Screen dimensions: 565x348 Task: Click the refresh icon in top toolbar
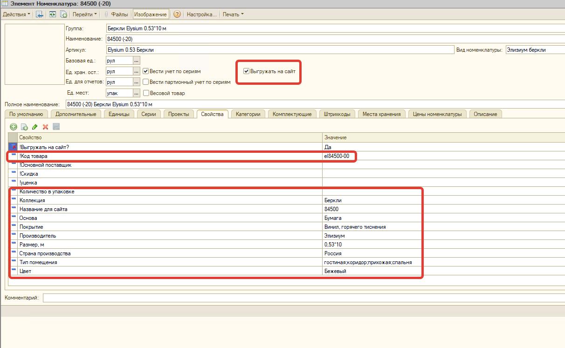tap(53, 14)
